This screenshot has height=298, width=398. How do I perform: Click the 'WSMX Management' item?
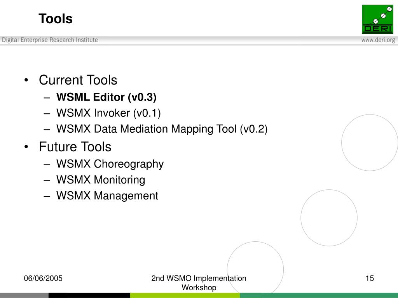pyautogui.click(x=107, y=196)
